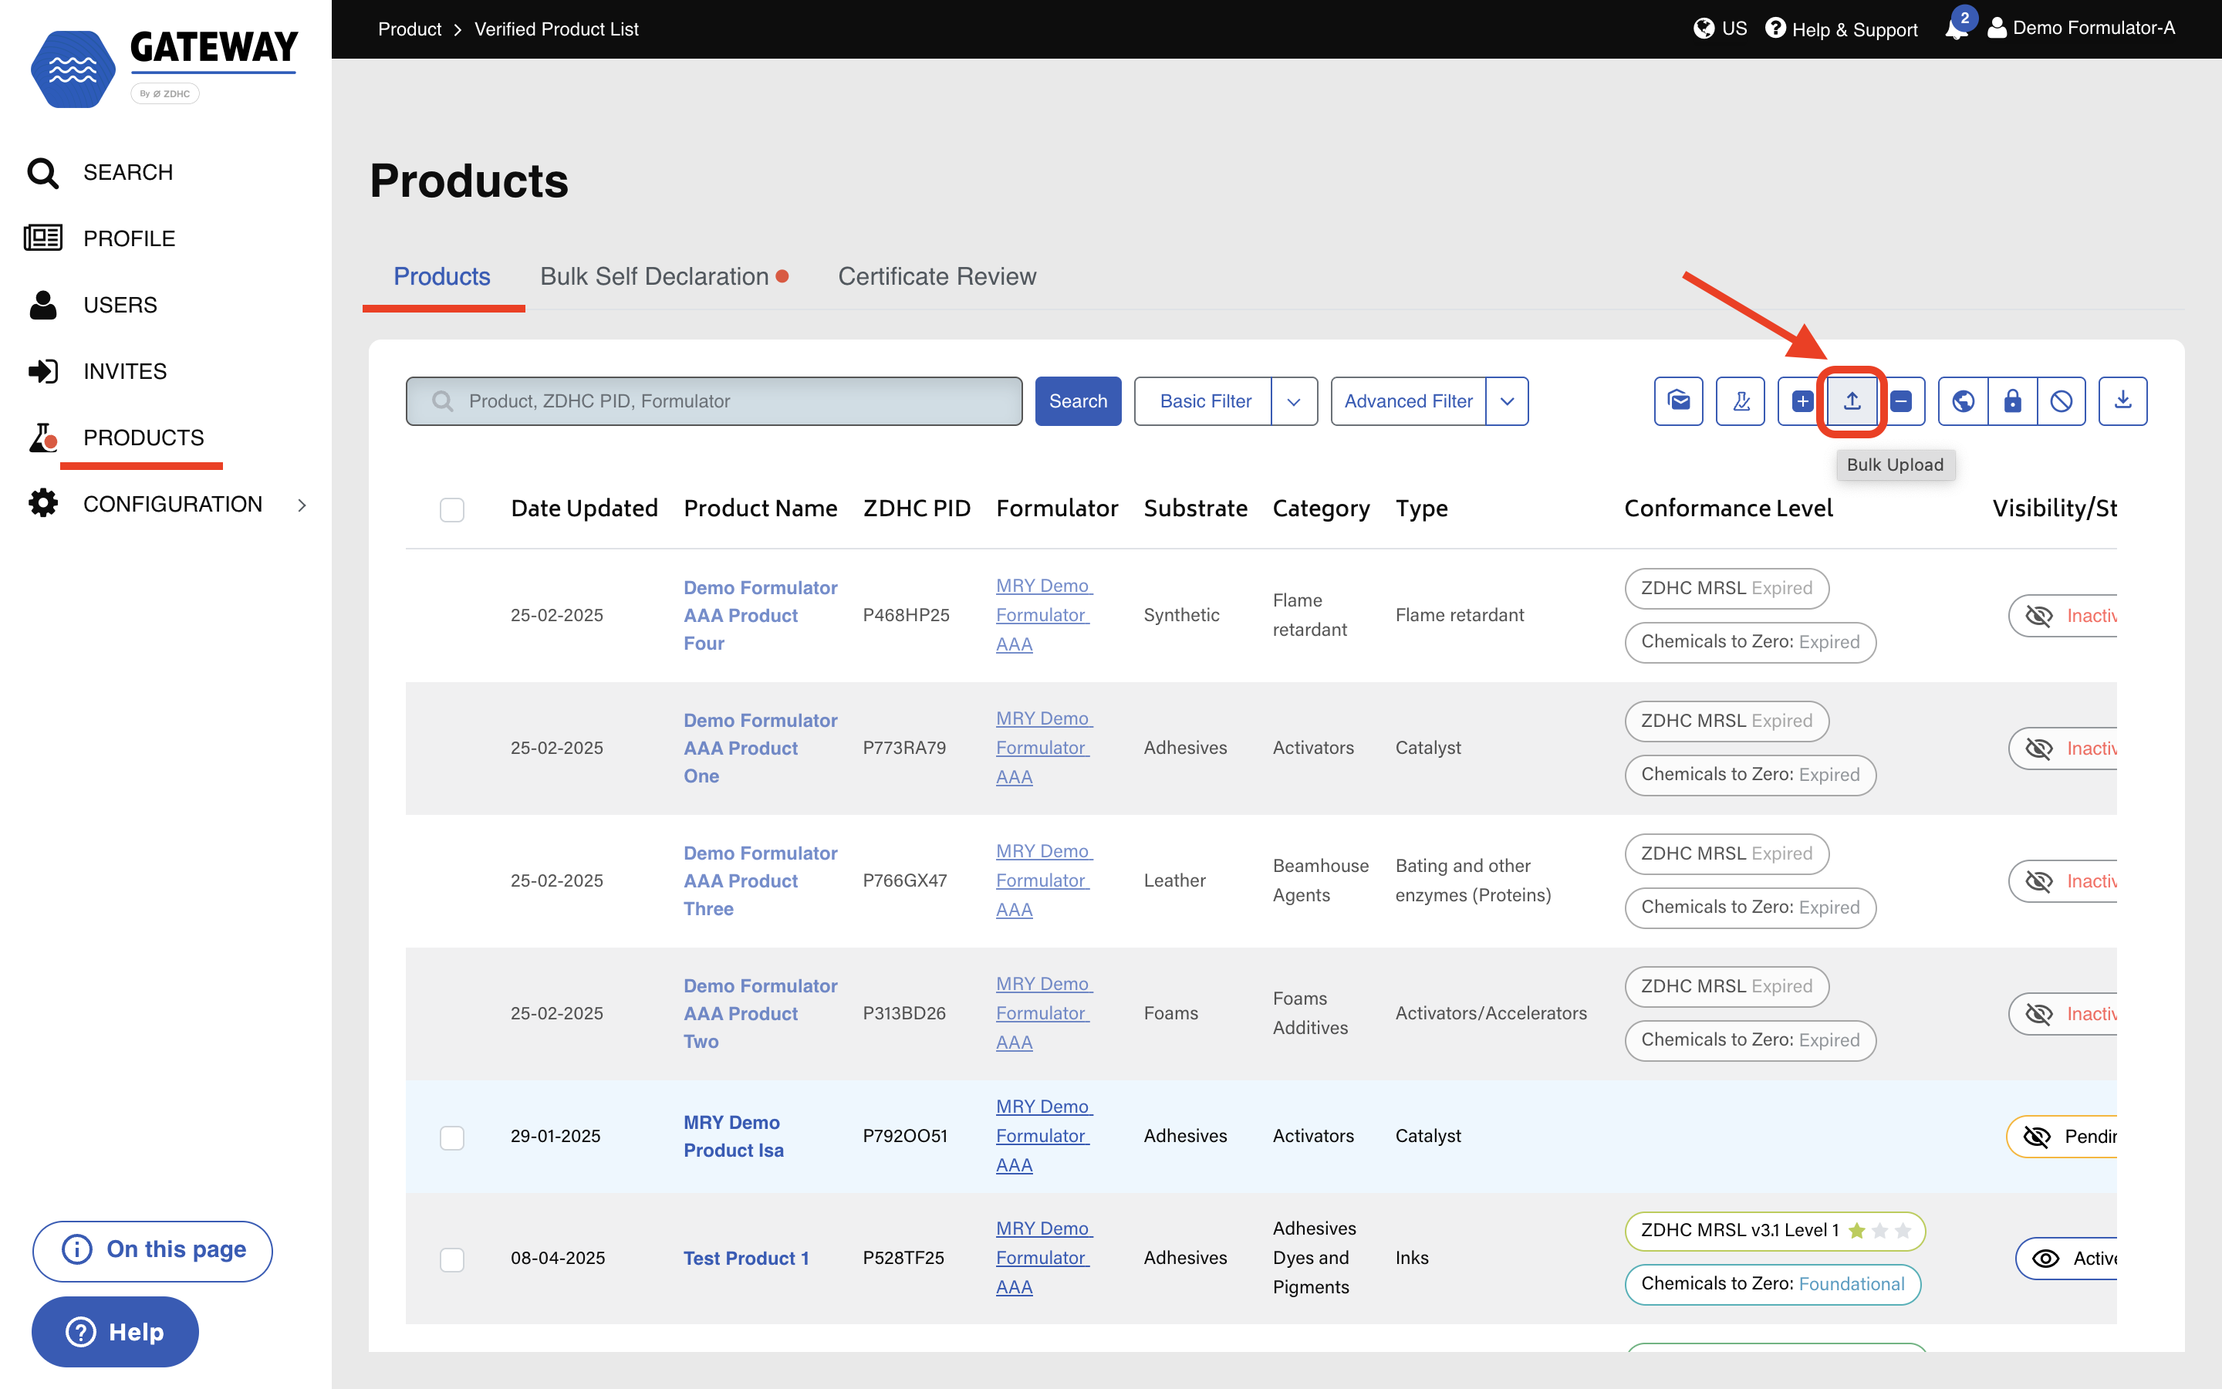Toggle Pending visibility for MRY Demo Product Isa
This screenshot has width=2222, height=1389.
[2062, 1137]
